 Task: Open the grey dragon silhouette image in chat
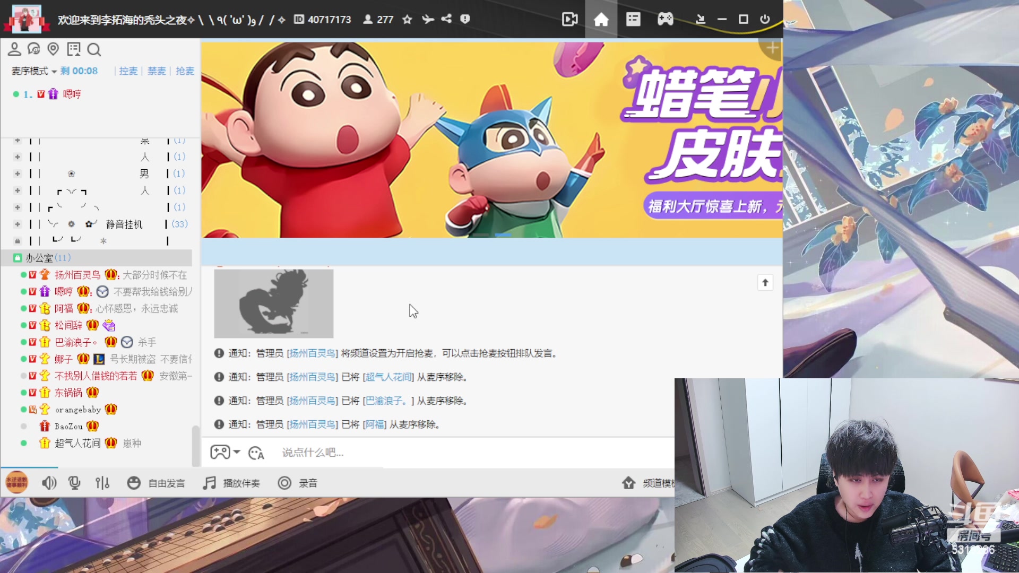coord(274,303)
